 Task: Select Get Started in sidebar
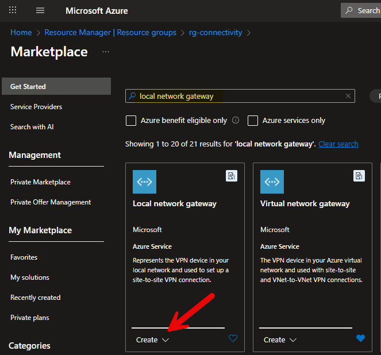pos(56,86)
